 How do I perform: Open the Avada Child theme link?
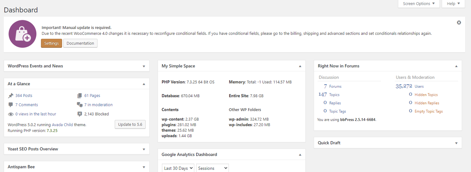(62, 125)
